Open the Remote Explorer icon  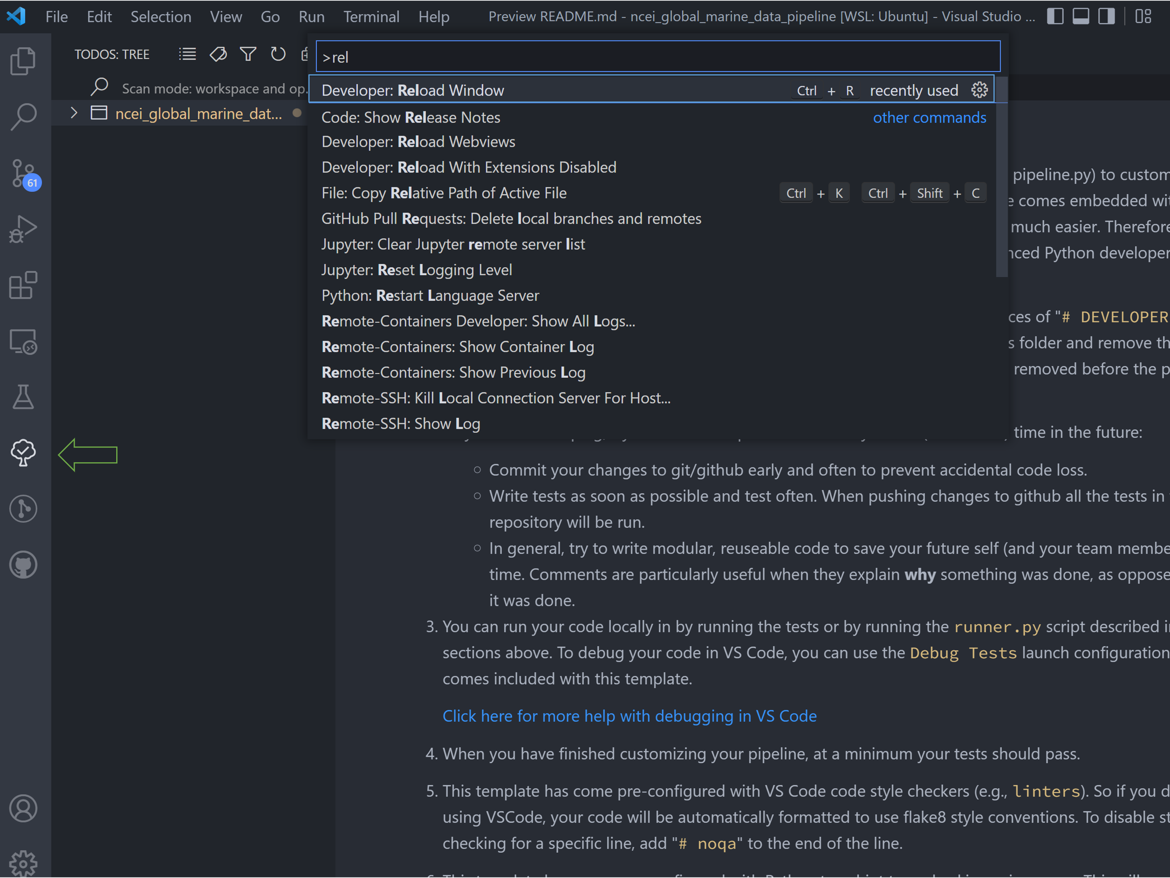23,342
